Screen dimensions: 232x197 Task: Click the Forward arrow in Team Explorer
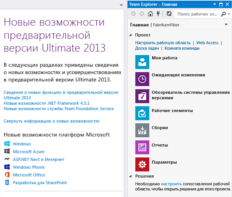pyautogui.click(x=142, y=14)
